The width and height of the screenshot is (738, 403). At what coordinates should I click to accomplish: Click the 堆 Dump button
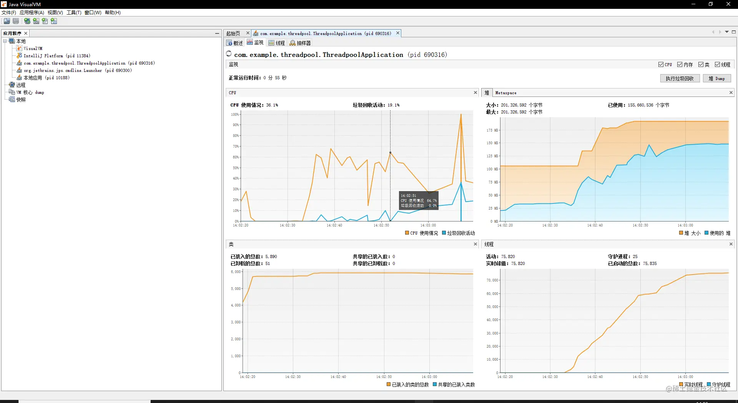pyautogui.click(x=717, y=78)
